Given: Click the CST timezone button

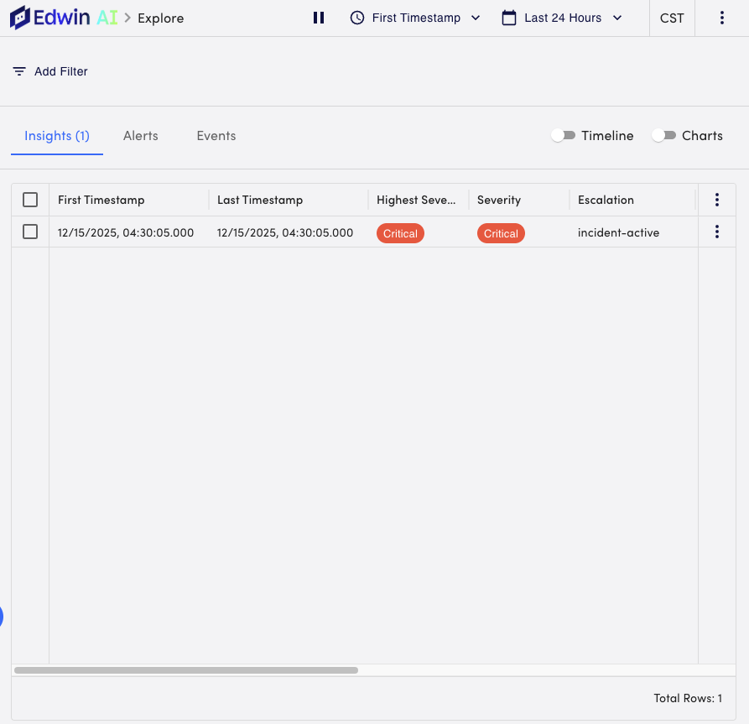Looking at the screenshot, I should pos(671,17).
